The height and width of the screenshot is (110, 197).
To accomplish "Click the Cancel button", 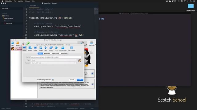I will [x=72, y=80].
